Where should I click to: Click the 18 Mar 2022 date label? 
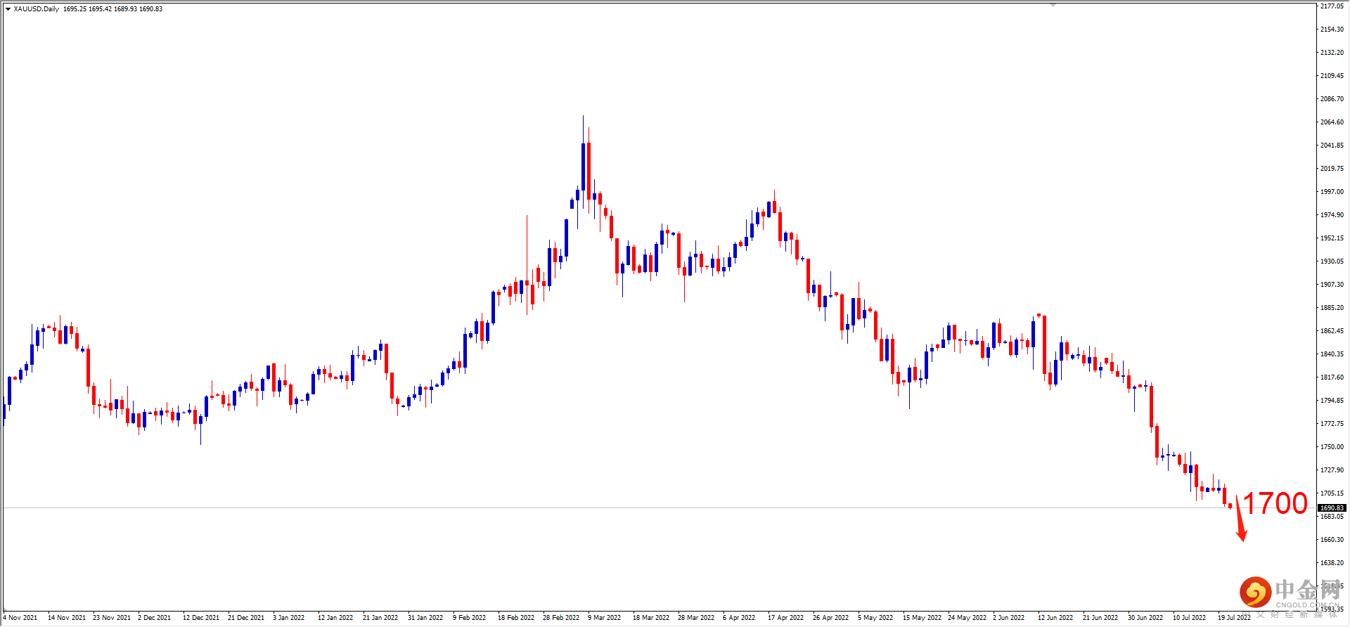(x=651, y=617)
